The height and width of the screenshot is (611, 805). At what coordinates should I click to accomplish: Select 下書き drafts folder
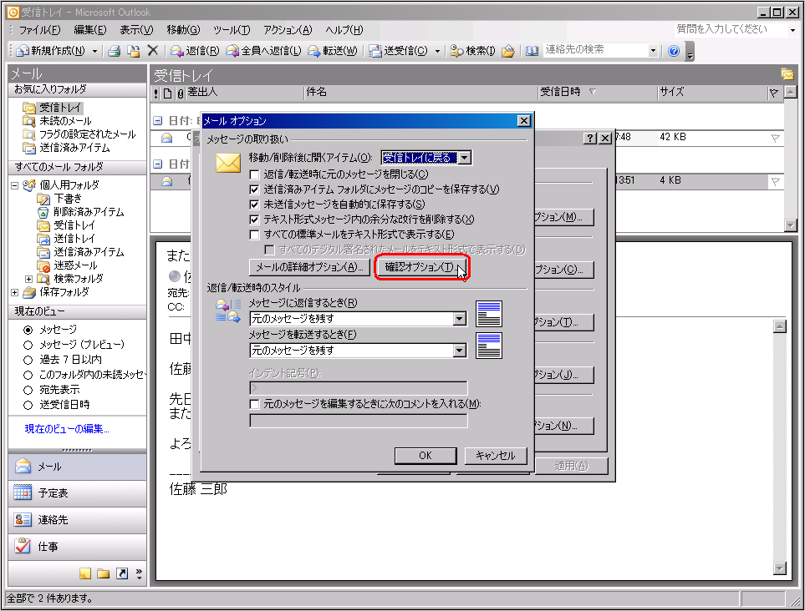[x=67, y=199]
